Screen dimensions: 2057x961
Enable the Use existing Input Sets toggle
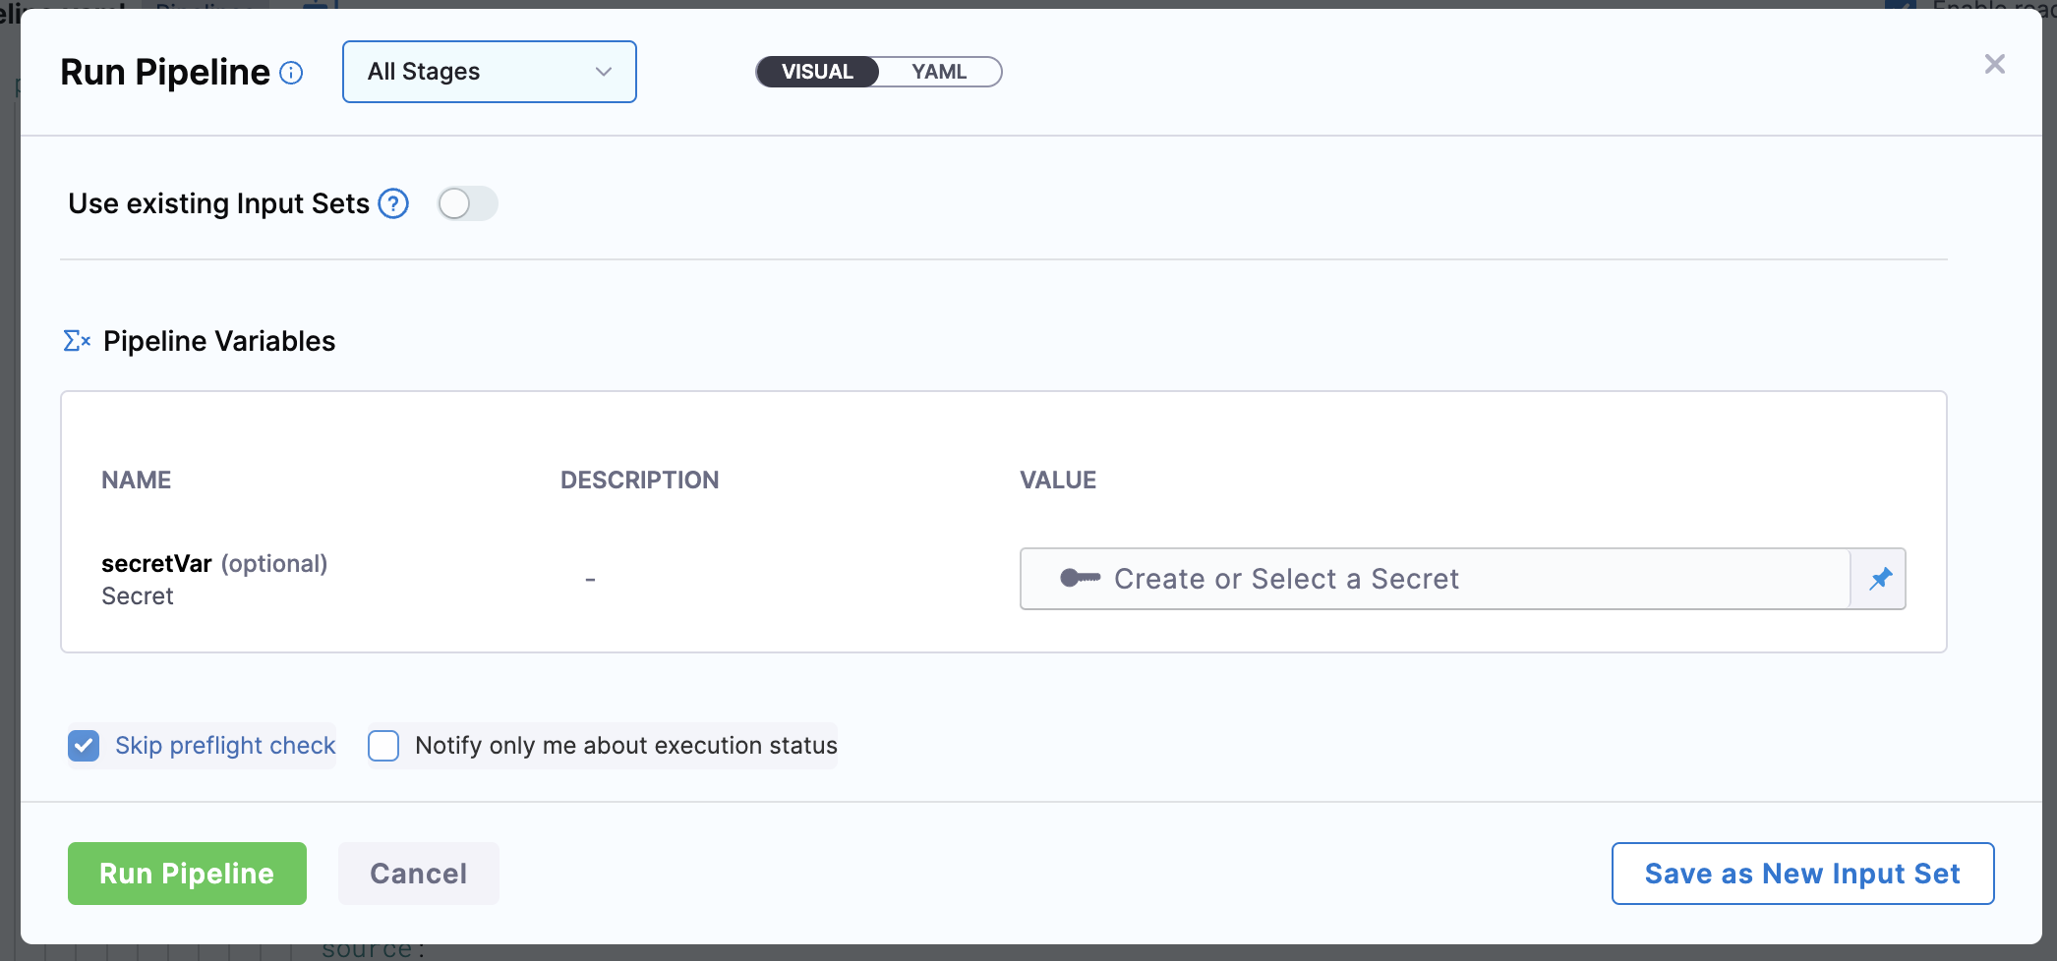click(x=467, y=203)
